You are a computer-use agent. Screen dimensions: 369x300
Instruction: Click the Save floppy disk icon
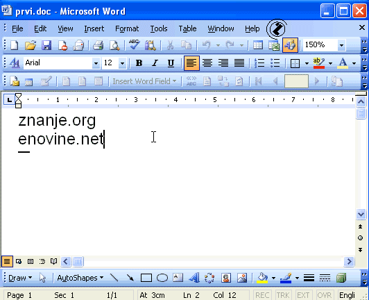tap(46, 45)
